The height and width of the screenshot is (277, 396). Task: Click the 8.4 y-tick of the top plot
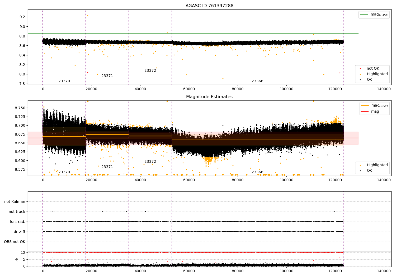[x=22, y=55]
